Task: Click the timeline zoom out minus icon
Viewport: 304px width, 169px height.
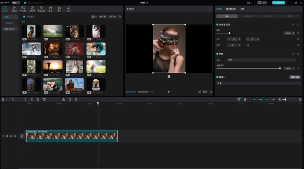Action: click(x=280, y=99)
